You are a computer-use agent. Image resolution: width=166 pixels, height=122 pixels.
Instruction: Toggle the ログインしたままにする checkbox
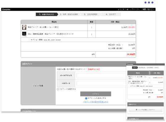86,98
